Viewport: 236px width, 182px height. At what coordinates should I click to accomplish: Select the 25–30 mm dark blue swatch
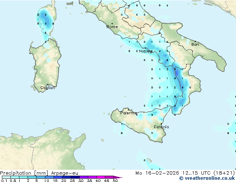click(75, 177)
